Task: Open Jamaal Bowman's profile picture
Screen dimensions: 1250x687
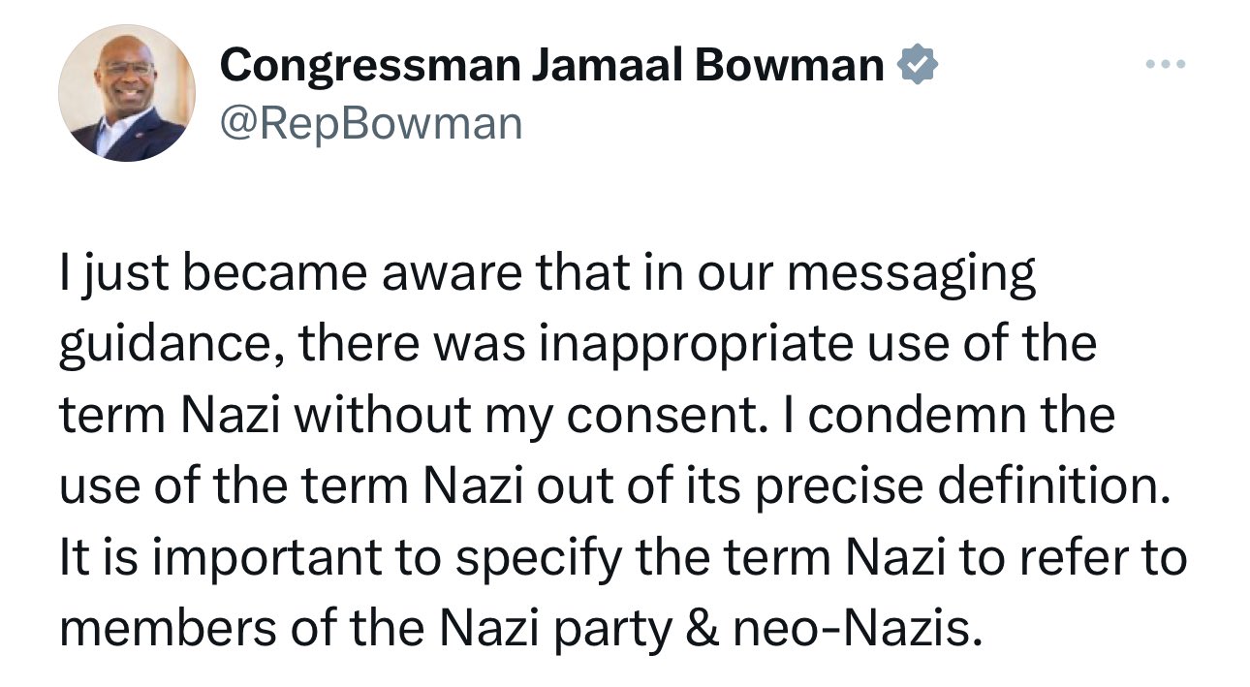Action: click(x=127, y=93)
